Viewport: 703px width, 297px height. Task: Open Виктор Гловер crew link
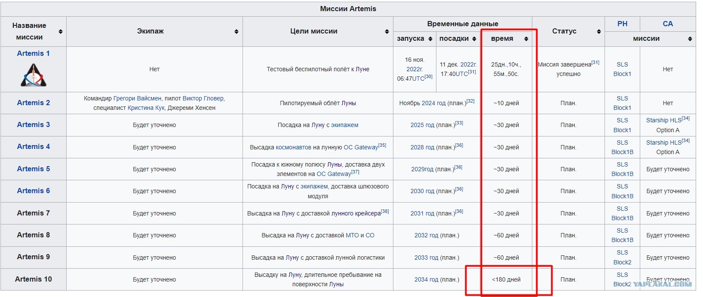pyautogui.click(x=203, y=98)
